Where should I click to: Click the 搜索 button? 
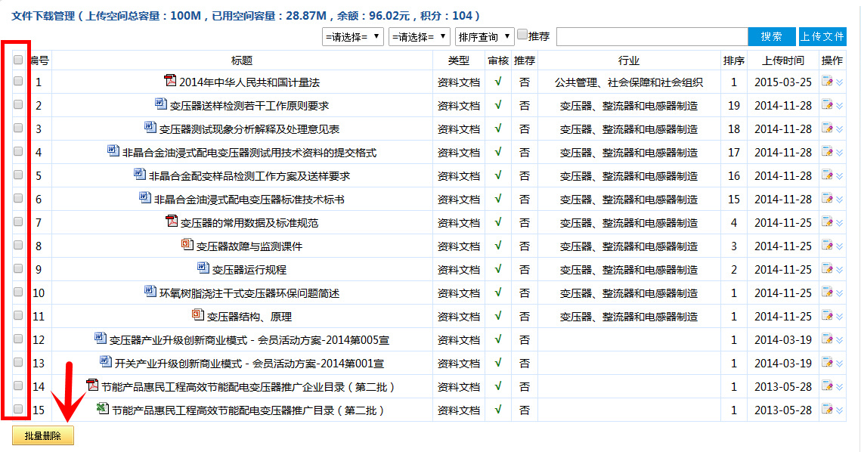(771, 37)
